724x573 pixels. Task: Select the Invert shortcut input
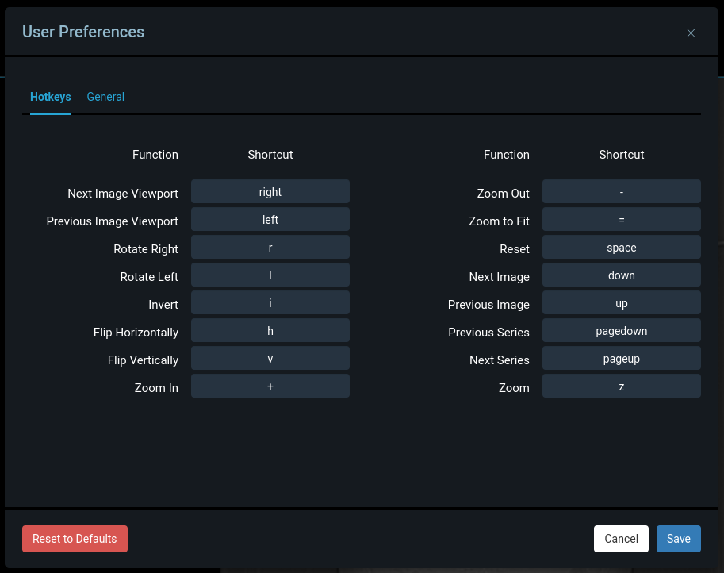(x=270, y=302)
